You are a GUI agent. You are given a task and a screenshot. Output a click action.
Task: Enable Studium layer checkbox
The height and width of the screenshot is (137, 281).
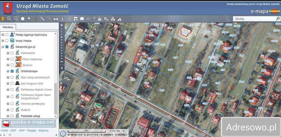12,65
